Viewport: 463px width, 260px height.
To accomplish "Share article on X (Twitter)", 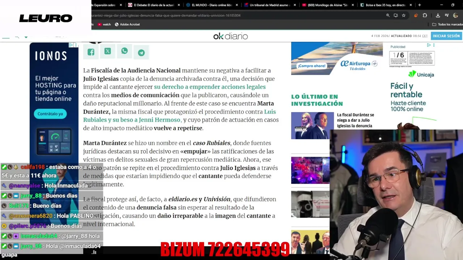I will click(x=107, y=51).
